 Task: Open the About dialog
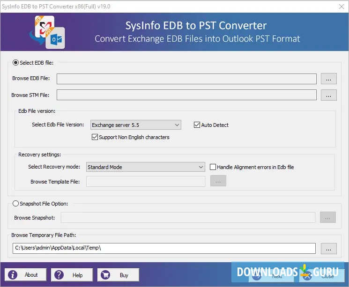coord(26,275)
